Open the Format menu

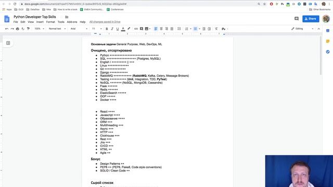(50, 22)
